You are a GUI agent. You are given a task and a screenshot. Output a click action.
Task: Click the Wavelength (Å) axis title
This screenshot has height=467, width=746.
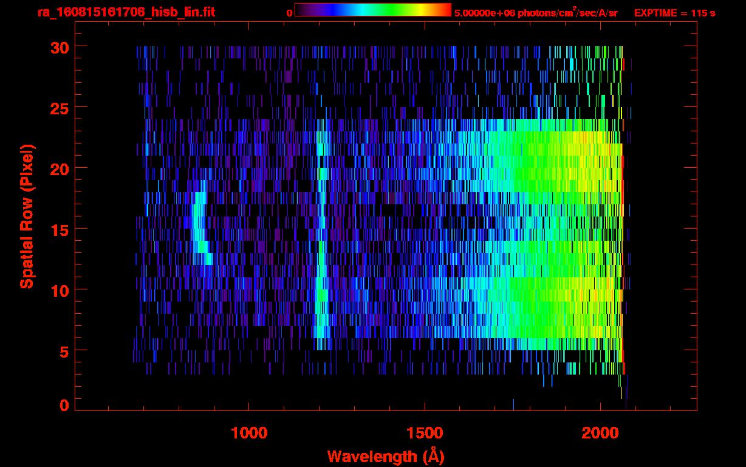(386, 456)
